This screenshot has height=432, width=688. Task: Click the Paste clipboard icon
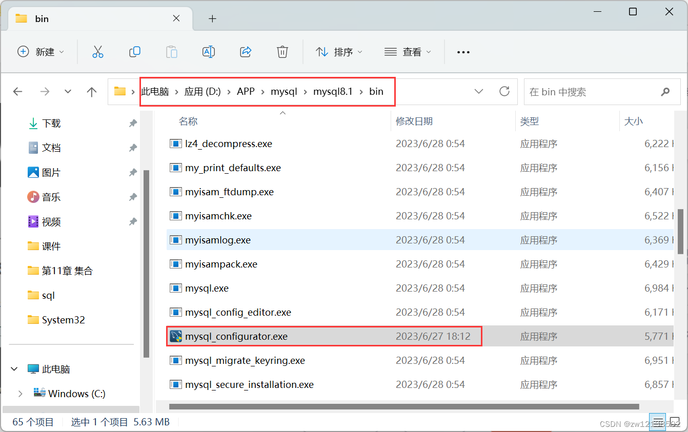(172, 52)
